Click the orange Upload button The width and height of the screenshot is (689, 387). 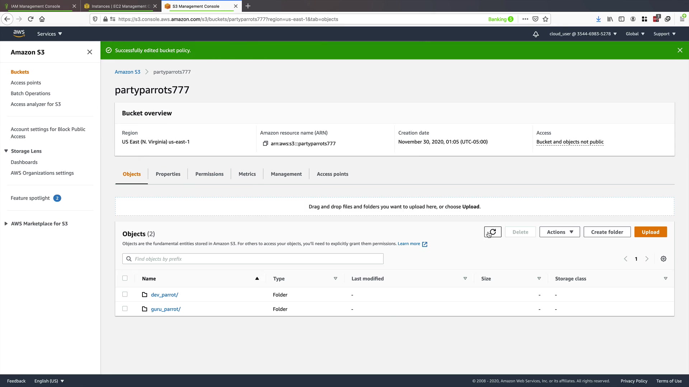(x=650, y=232)
